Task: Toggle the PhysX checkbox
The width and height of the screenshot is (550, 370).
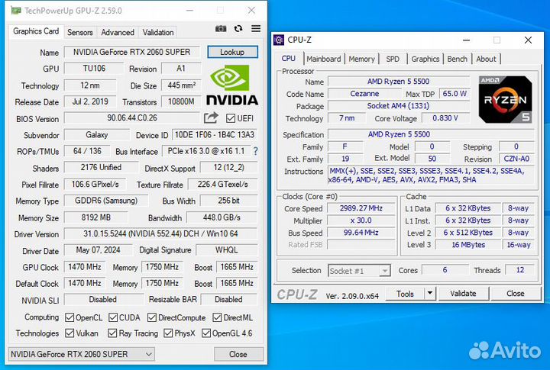Action: click(x=168, y=333)
